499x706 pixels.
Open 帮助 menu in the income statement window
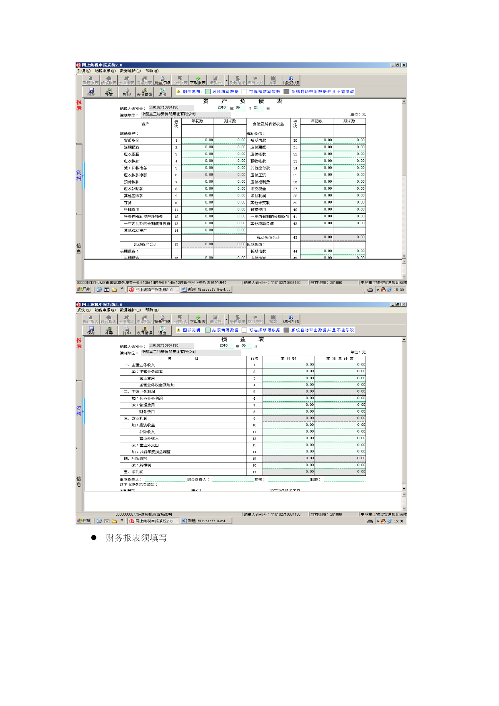point(152,310)
